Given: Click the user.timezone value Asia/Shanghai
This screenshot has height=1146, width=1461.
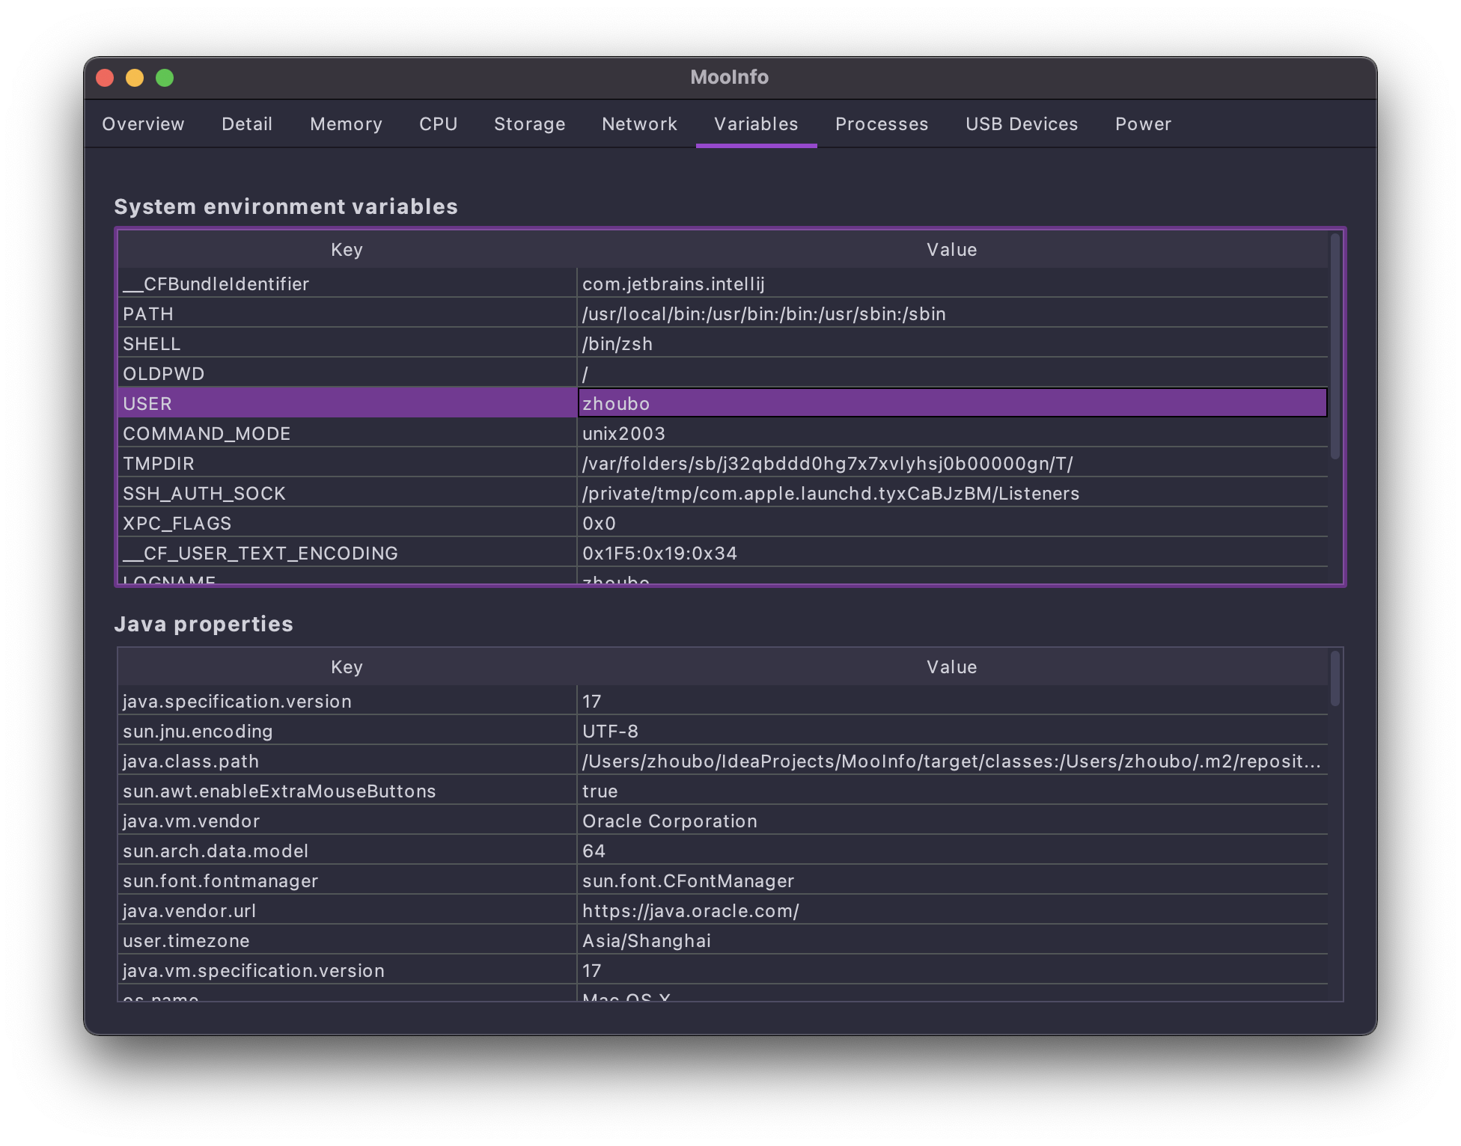Looking at the screenshot, I should [x=647, y=941].
